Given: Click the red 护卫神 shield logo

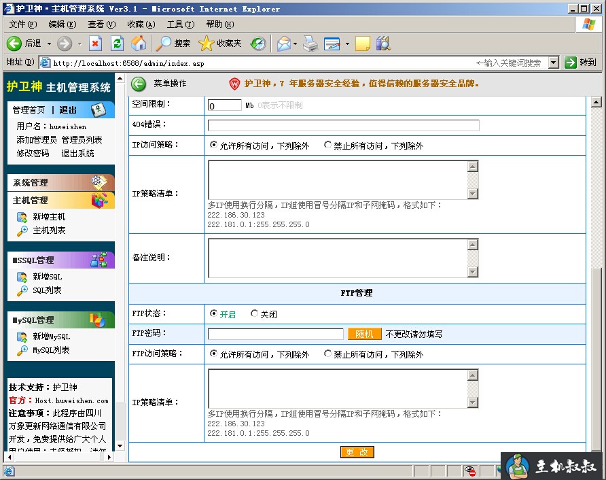Looking at the screenshot, I should (x=234, y=84).
